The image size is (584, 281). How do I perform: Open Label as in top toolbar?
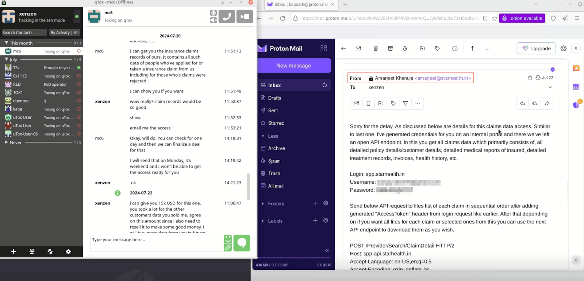coord(437,48)
